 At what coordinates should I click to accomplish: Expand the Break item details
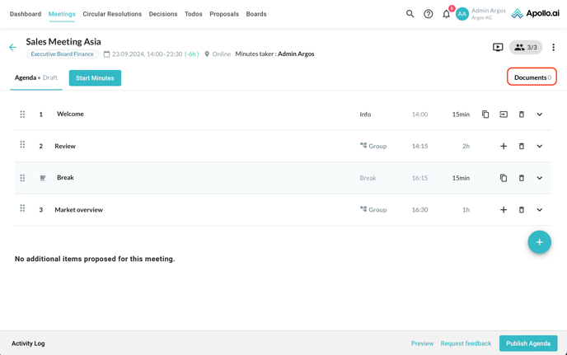point(540,178)
